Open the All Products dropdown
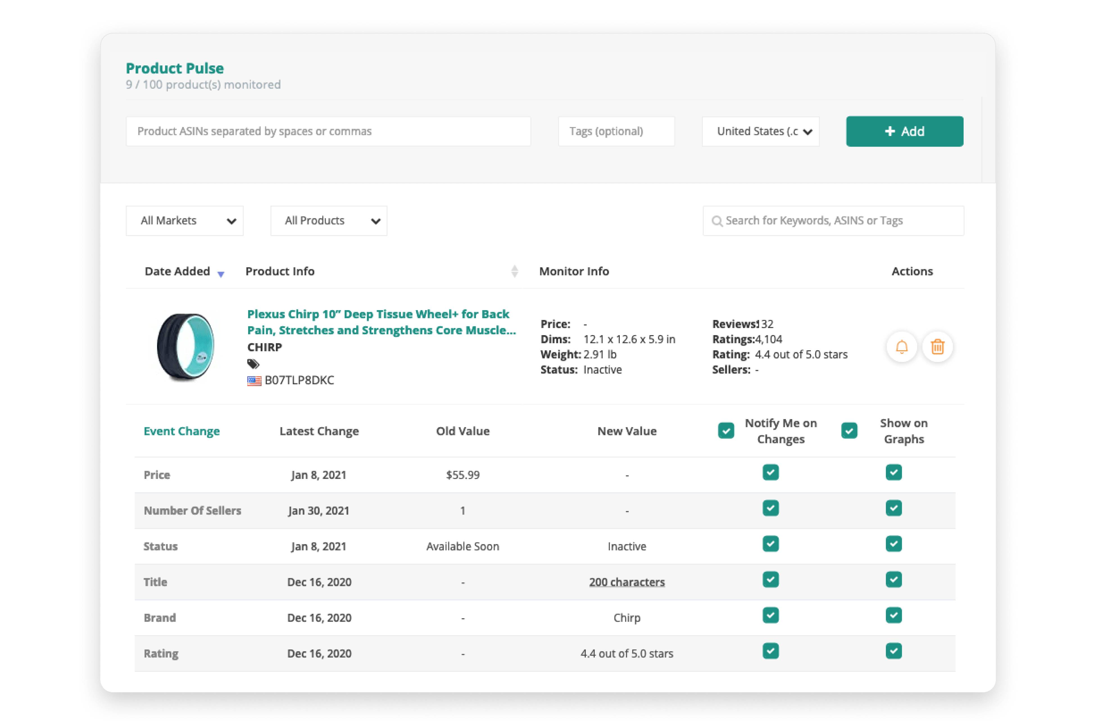This screenshot has height=725, width=1096. pos(329,221)
